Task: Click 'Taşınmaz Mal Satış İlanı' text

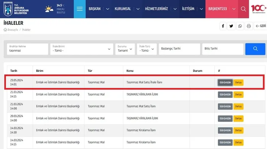Action: click(x=141, y=106)
